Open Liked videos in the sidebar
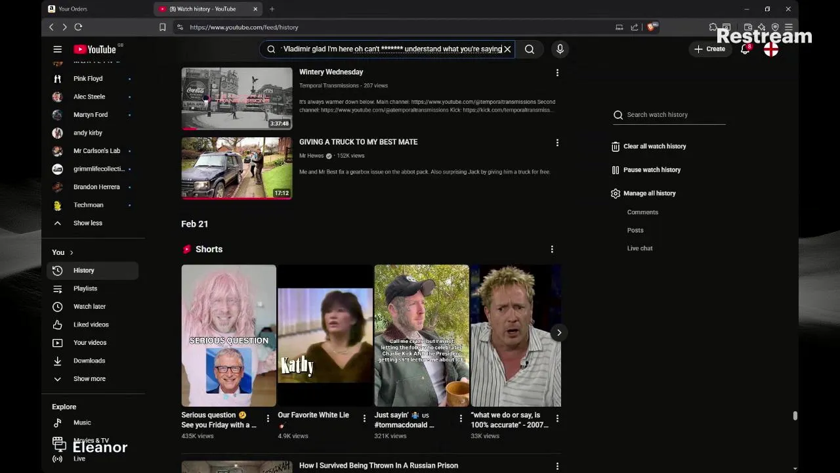 pyautogui.click(x=92, y=325)
